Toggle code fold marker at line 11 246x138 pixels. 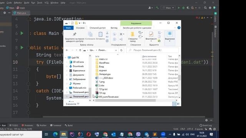(x=28, y=69)
